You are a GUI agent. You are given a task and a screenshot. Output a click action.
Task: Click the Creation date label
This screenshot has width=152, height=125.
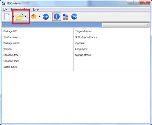point(11,55)
